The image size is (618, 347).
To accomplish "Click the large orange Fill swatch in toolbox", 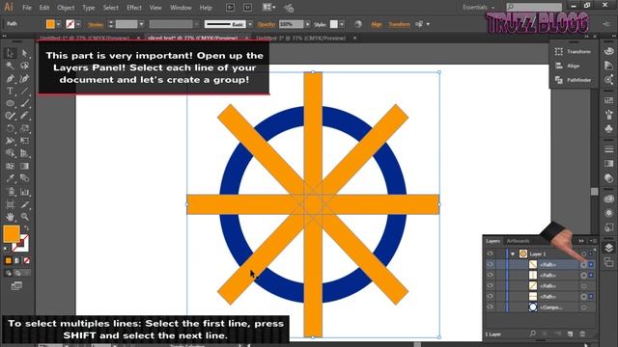I will tap(12, 234).
